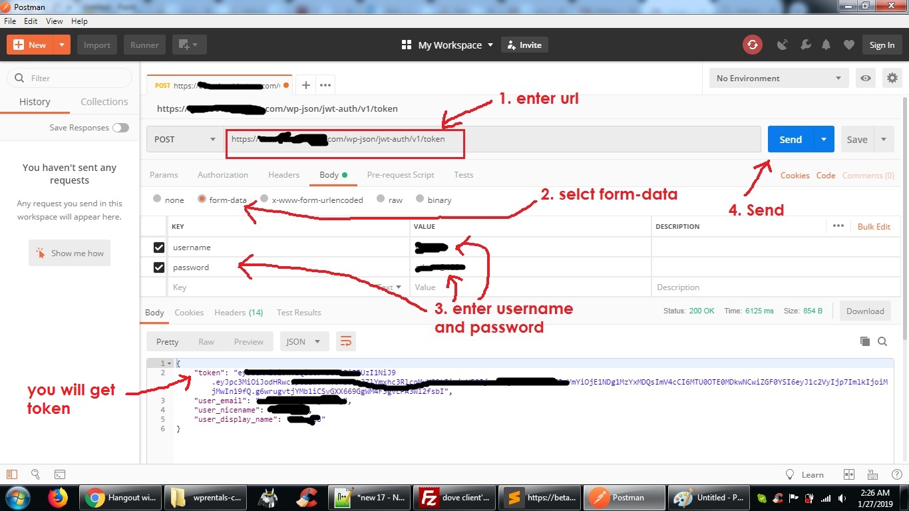The width and height of the screenshot is (909, 511).
Task: Open Firefox from the taskbar
Action: (x=59, y=497)
